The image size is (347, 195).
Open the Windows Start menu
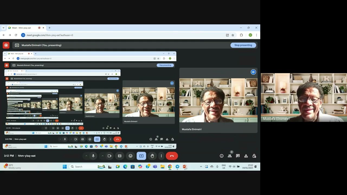[x=65, y=167]
